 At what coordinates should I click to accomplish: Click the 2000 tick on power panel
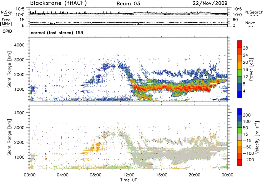pos(19,74)
